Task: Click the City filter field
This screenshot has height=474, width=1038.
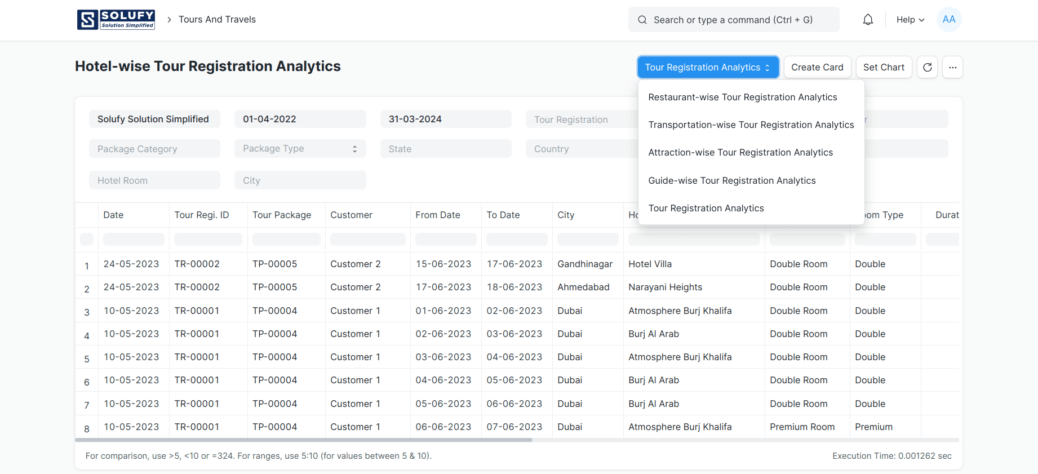Action: point(300,180)
